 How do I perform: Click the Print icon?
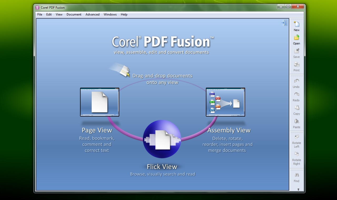coord(296,65)
